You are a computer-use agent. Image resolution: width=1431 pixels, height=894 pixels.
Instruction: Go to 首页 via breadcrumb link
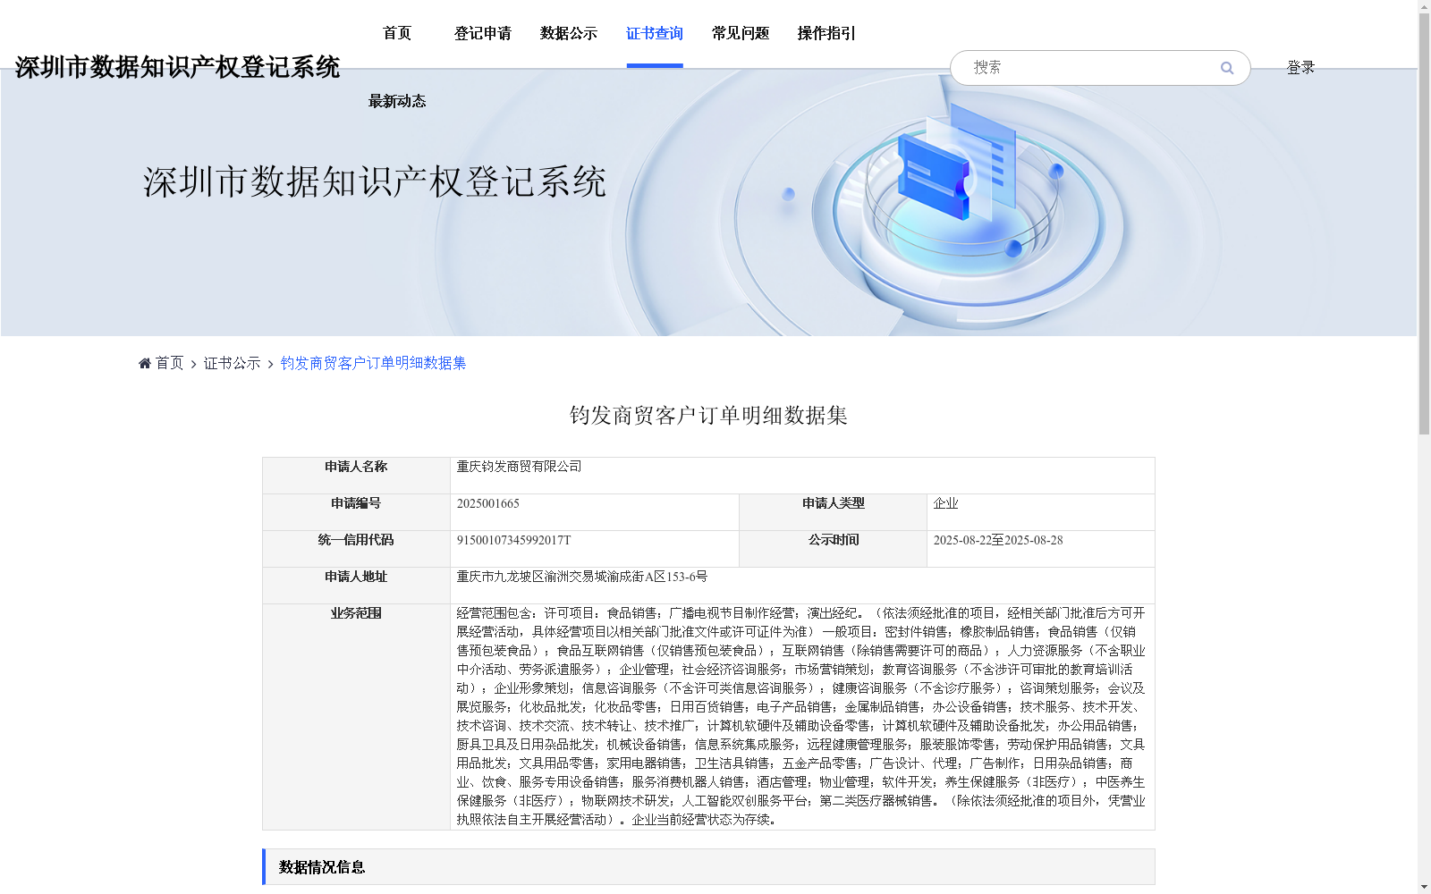pyautogui.click(x=169, y=363)
